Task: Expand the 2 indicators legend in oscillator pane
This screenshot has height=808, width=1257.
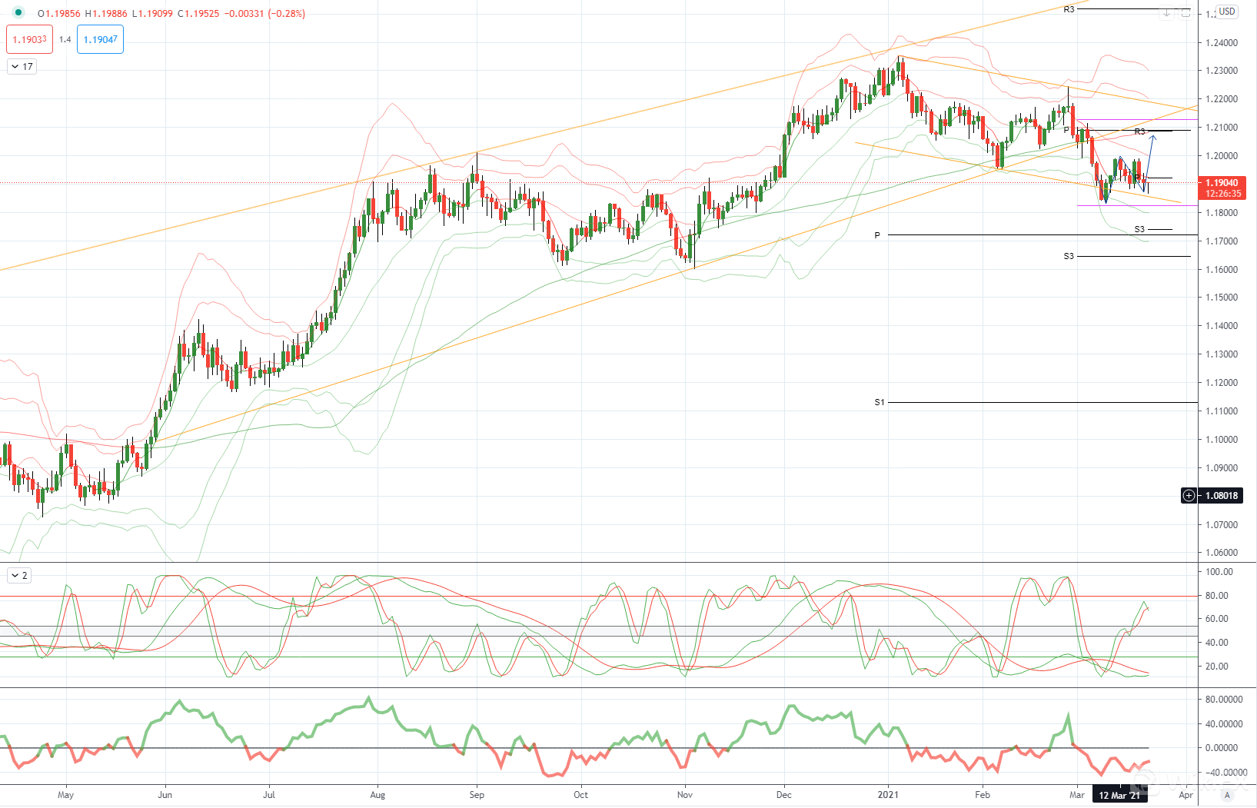Action: click(19, 575)
